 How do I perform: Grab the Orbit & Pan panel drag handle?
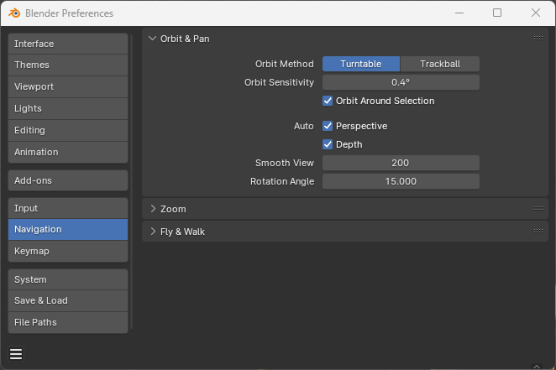click(538, 39)
